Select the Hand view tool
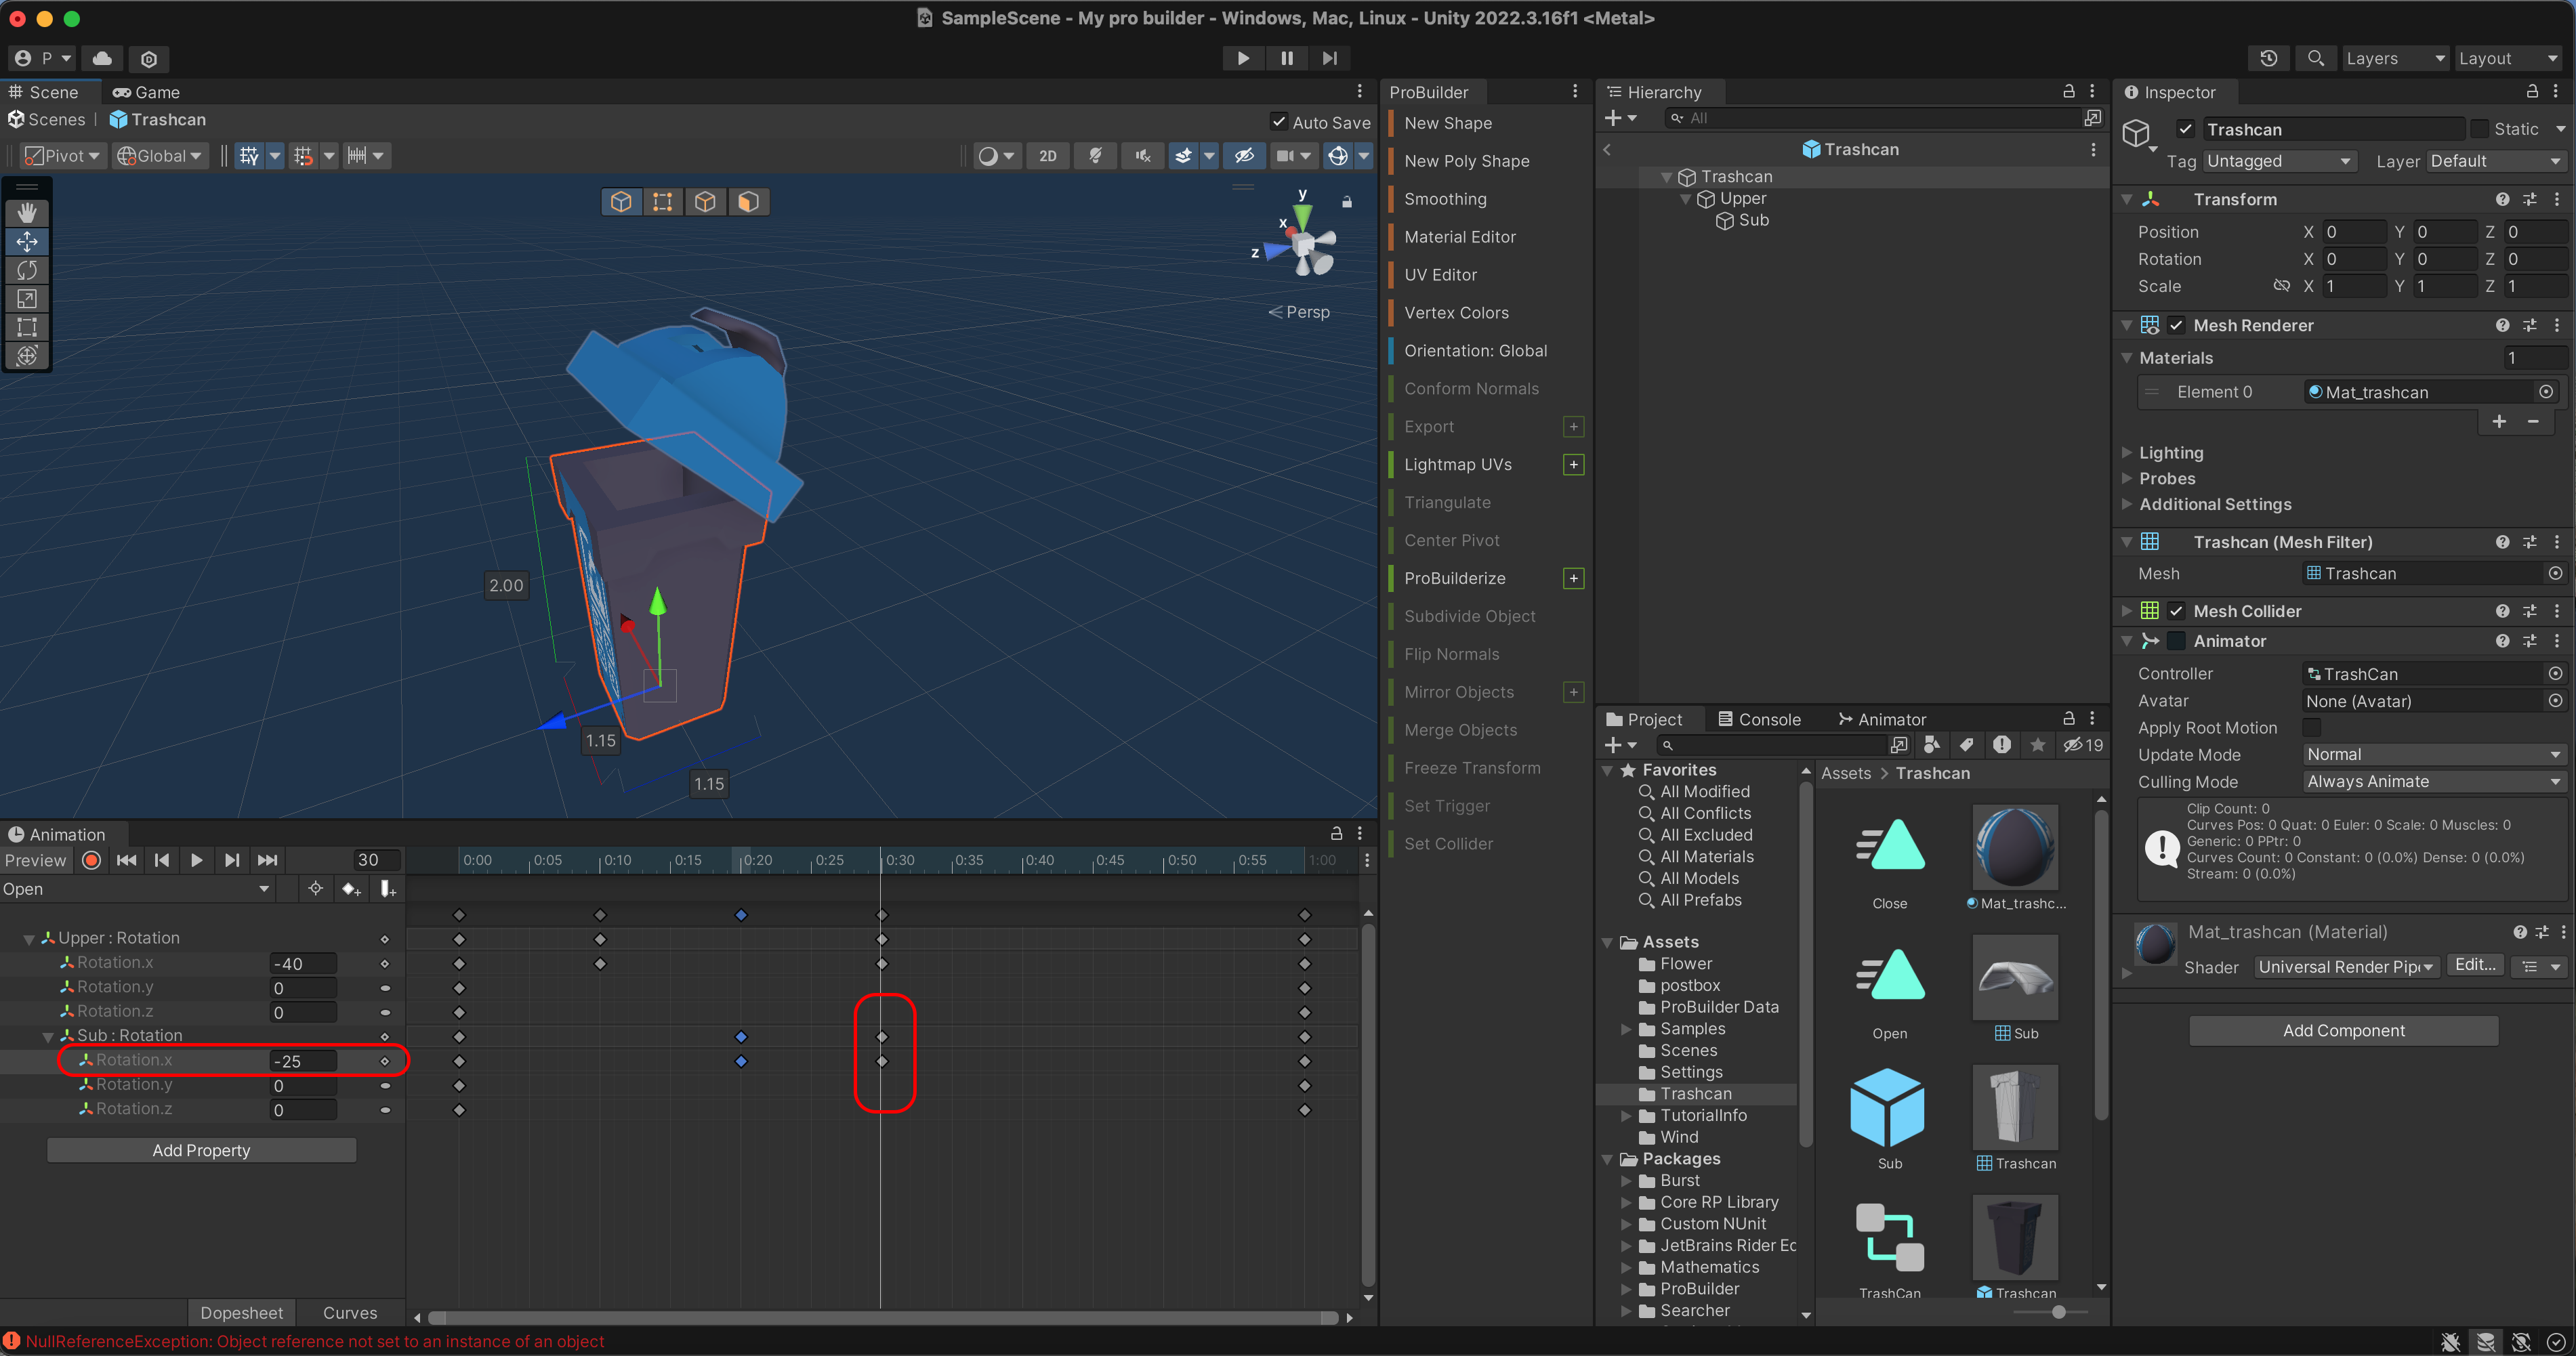 [27, 213]
